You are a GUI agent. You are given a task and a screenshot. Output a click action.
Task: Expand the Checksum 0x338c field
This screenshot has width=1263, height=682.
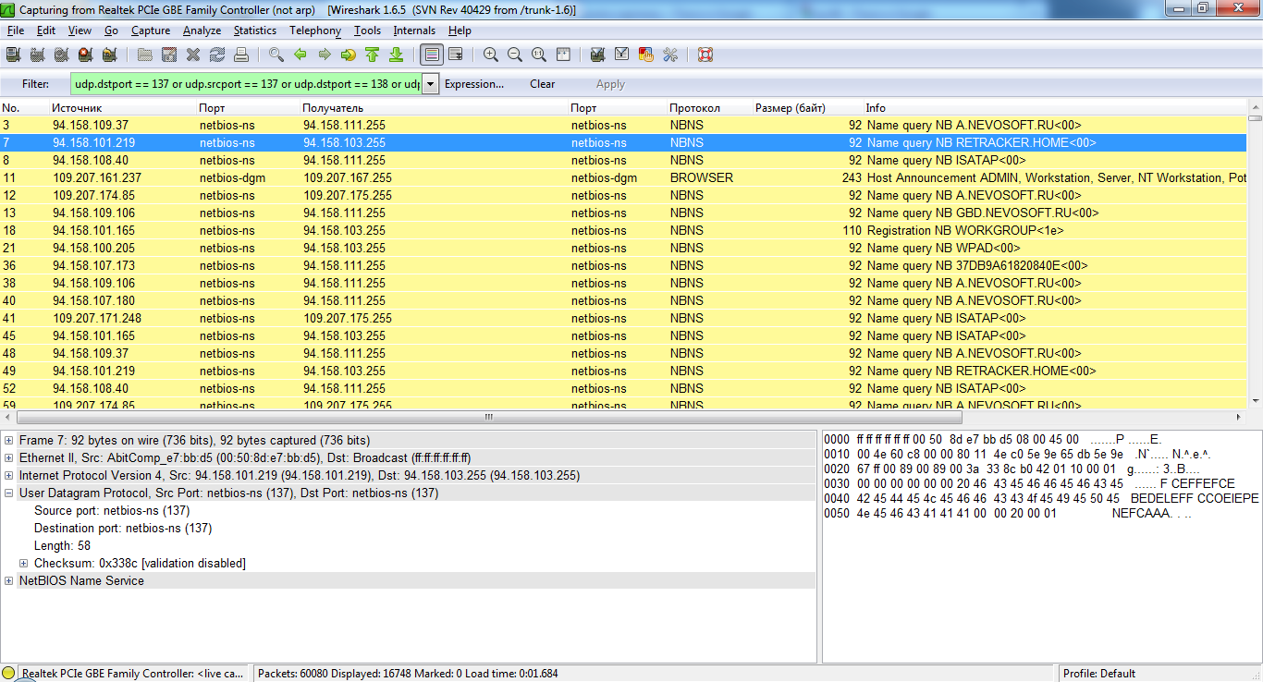pos(24,564)
